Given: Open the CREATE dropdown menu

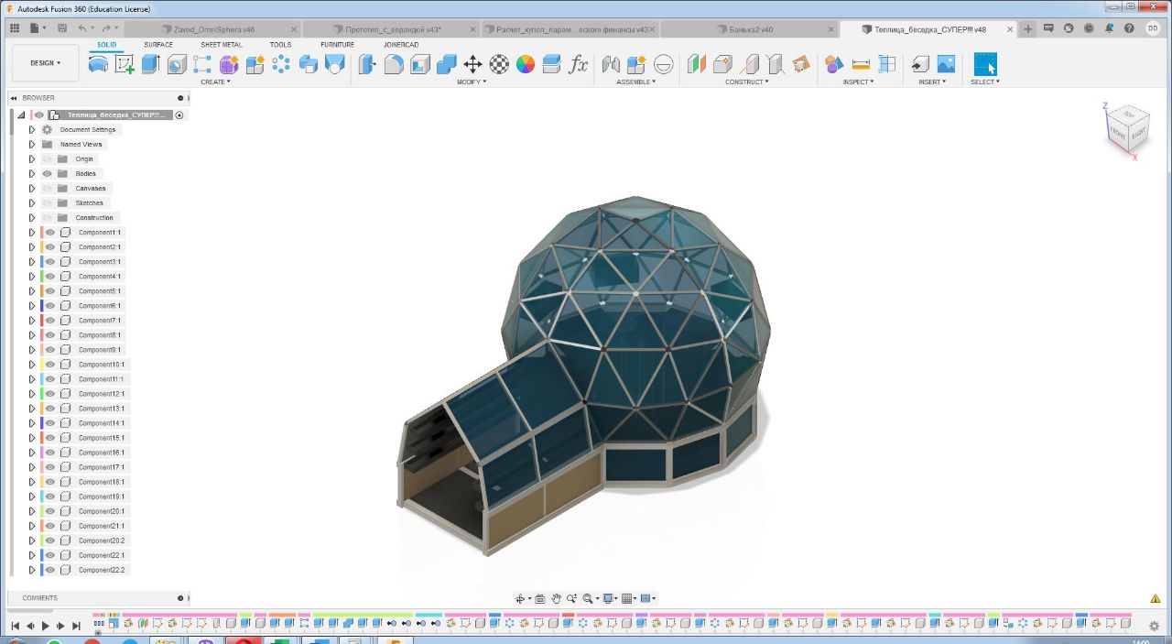Looking at the screenshot, I should tap(215, 82).
